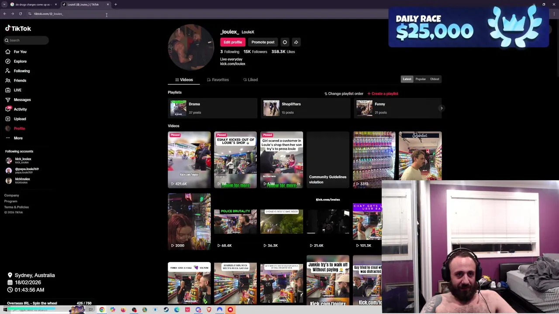
Task: Click Edit profile button
Action: (233, 42)
